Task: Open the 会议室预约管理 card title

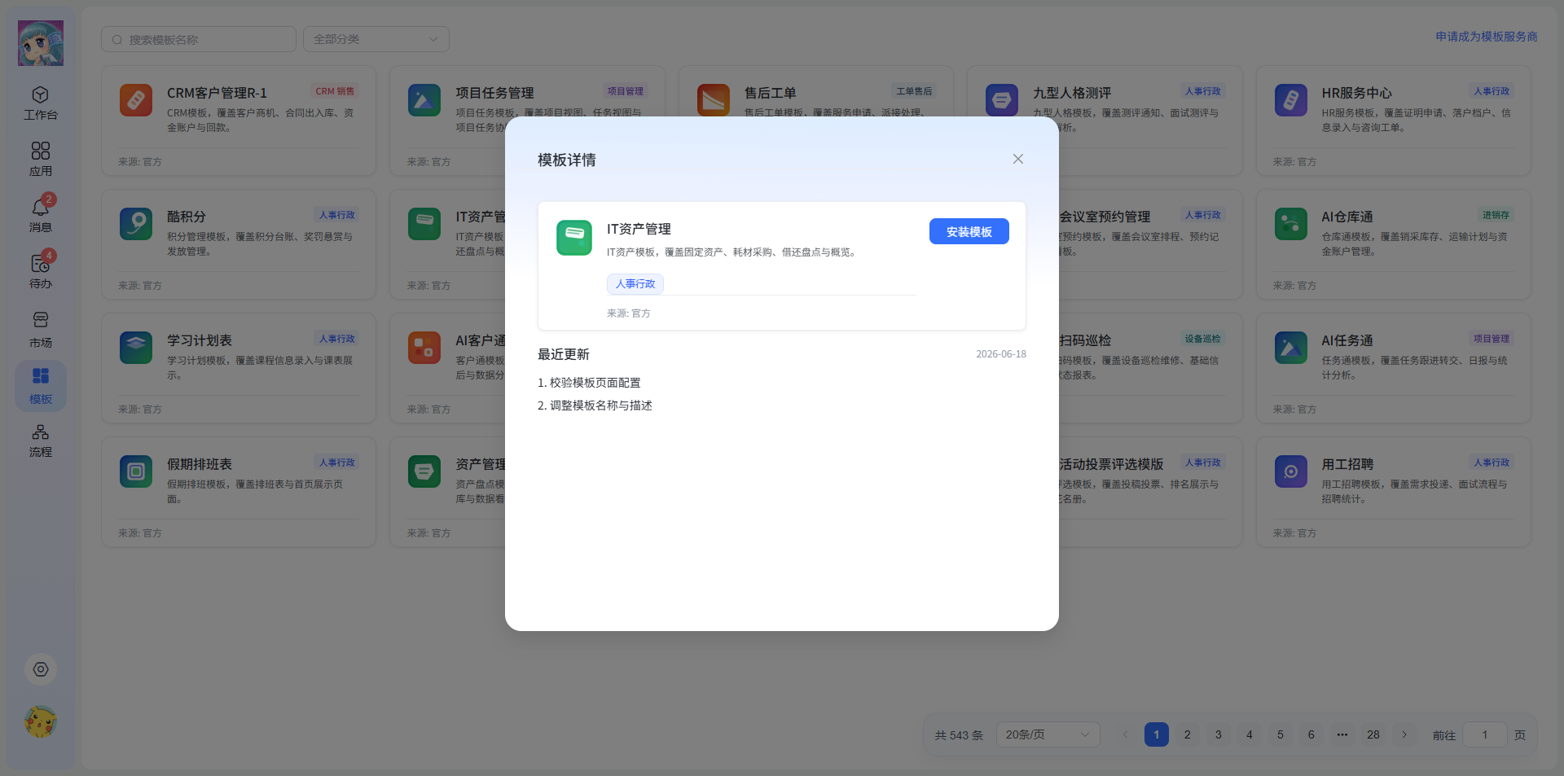Action: pyautogui.click(x=1105, y=217)
